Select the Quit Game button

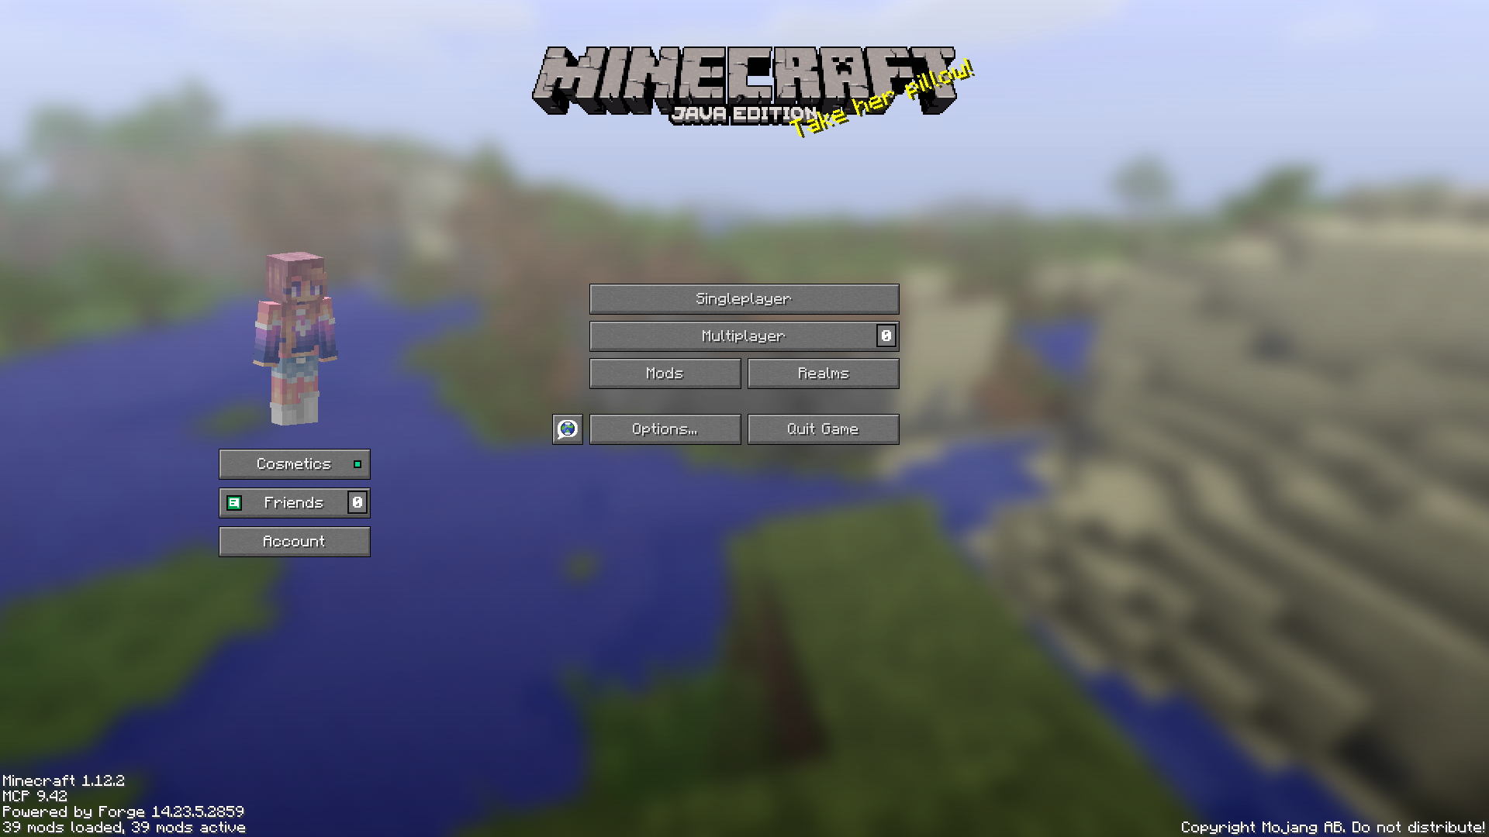click(824, 429)
